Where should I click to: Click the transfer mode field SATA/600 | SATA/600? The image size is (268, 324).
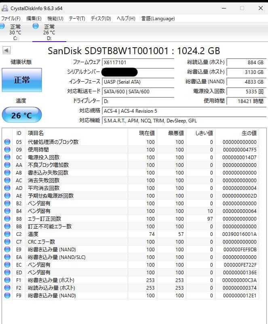pyautogui.click(x=138, y=92)
